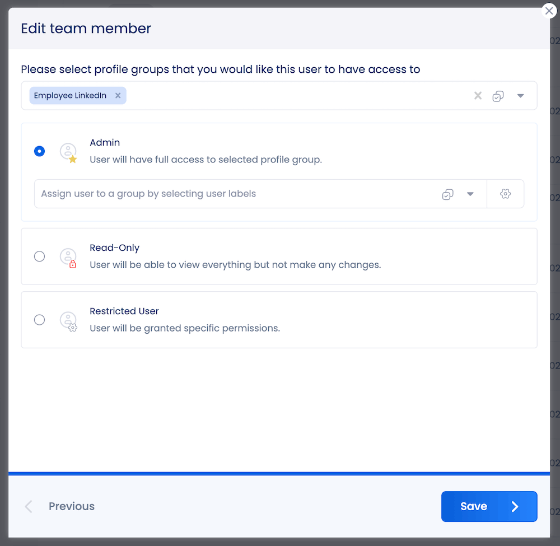The image size is (560, 546).
Task: Click the assign user labels input field
Action: click(168, 194)
